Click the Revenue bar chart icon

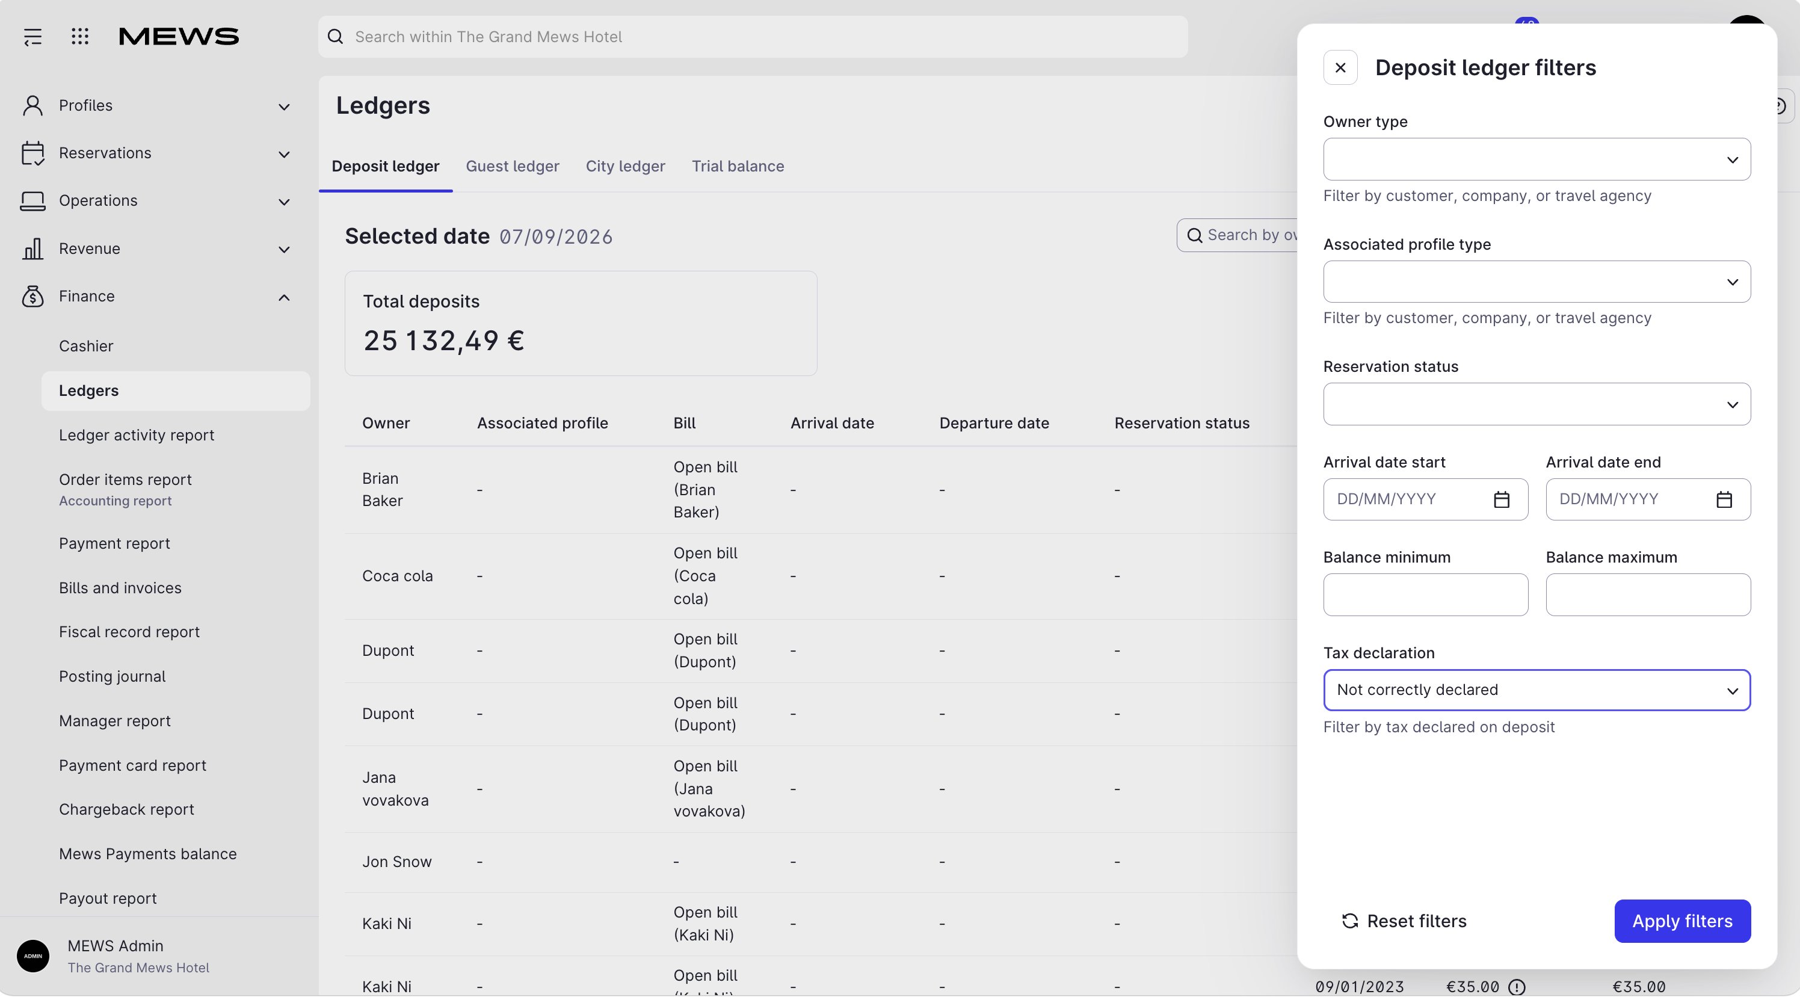[x=33, y=248]
